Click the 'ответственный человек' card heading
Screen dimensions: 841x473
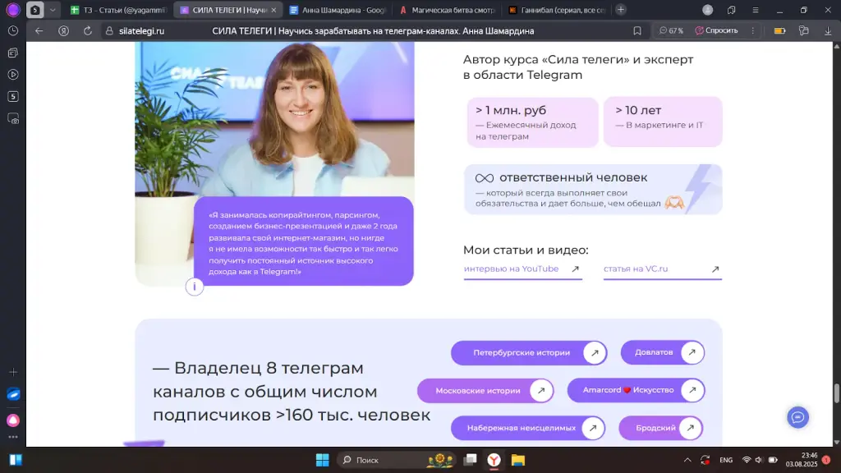[x=572, y=177]
